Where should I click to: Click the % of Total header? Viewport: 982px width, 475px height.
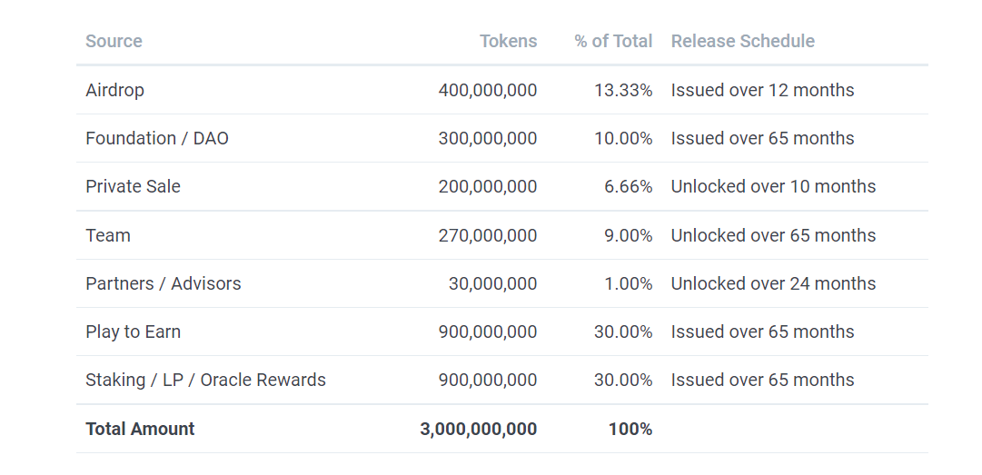tap(613, 41)
